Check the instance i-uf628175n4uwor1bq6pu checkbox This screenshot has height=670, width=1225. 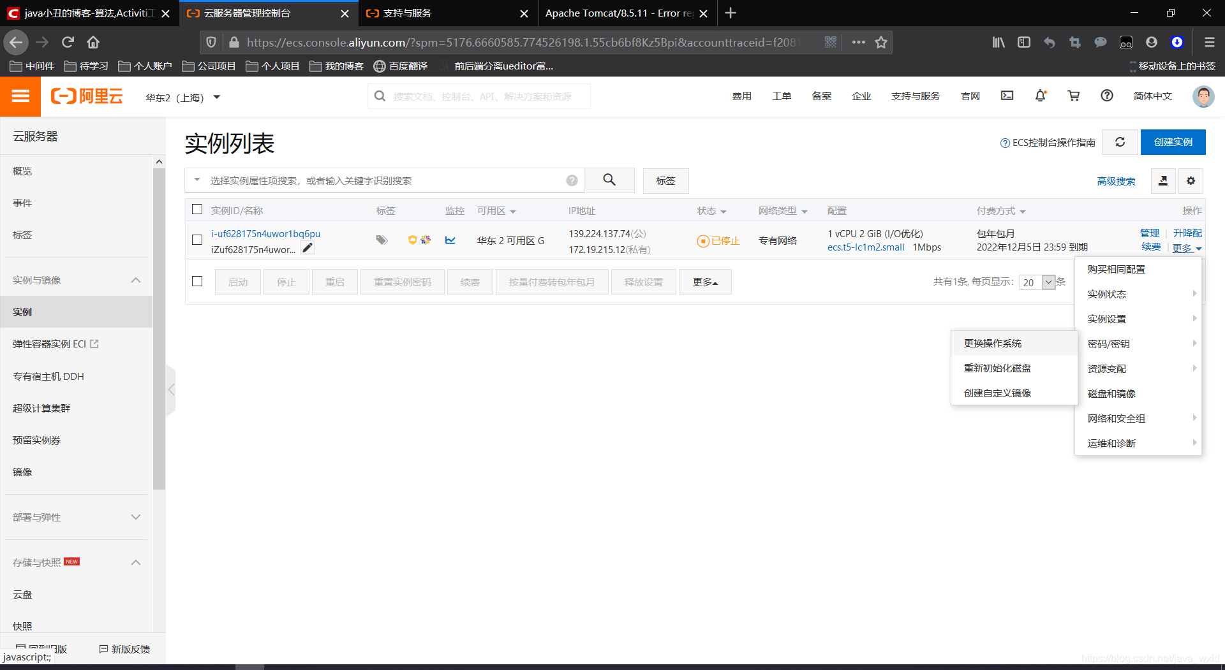[197, 240]
